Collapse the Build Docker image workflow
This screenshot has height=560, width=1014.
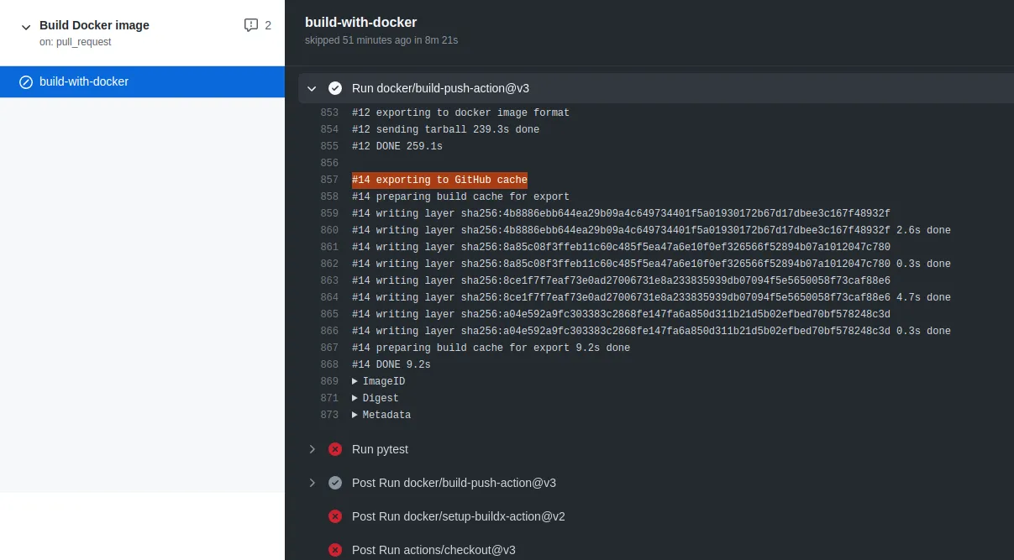coord(26,26)
